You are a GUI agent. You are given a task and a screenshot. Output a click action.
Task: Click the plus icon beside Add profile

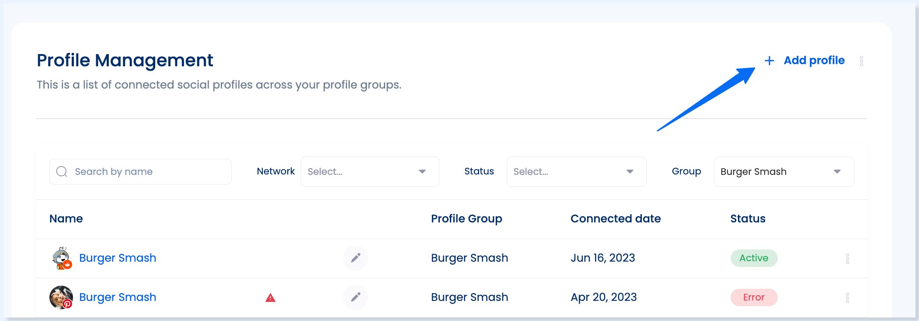coord(769,61)
